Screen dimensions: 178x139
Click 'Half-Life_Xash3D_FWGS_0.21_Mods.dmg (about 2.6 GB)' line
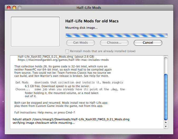(56, 57)
